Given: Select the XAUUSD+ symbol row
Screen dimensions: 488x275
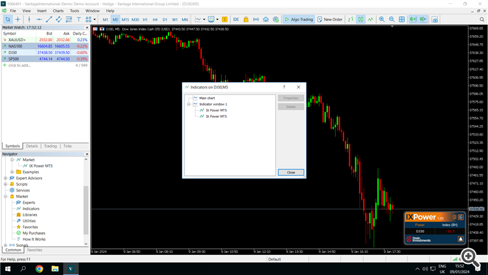Looking at the screenshot, I should (x=45, y=40).
